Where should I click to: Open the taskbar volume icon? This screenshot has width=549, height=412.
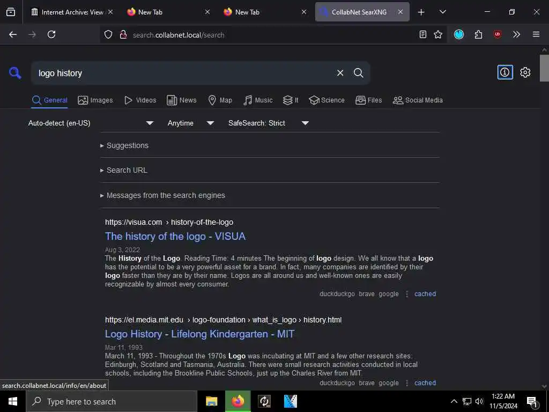click(x=479, y=401)
